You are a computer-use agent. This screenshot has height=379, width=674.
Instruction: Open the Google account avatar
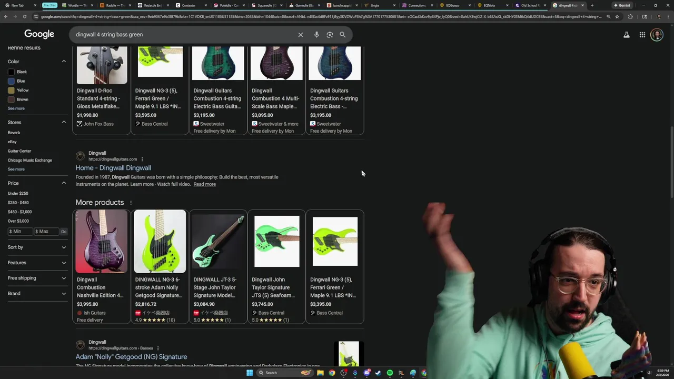click(x=657, y=35)
